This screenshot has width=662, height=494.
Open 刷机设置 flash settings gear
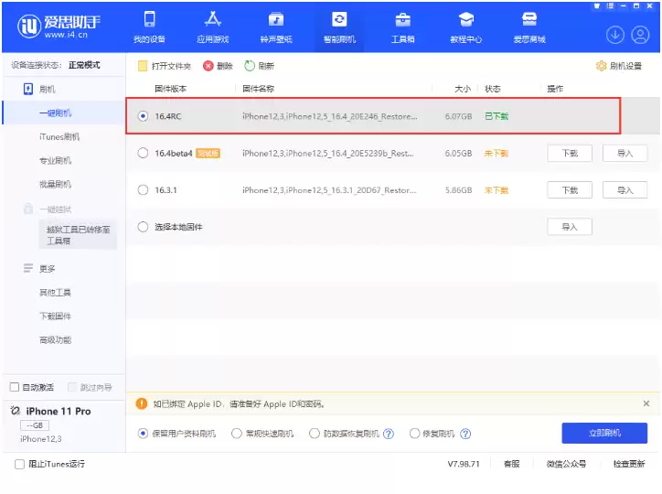coord(601,66)
